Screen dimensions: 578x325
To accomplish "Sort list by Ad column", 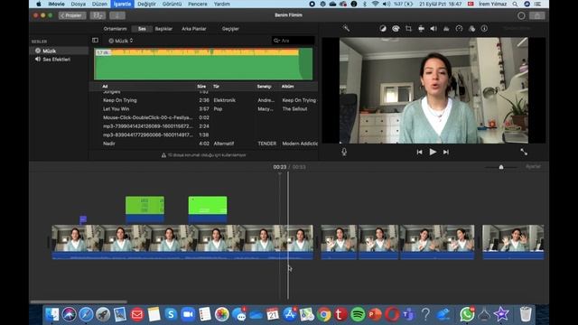I will click(x=105, y=87).
